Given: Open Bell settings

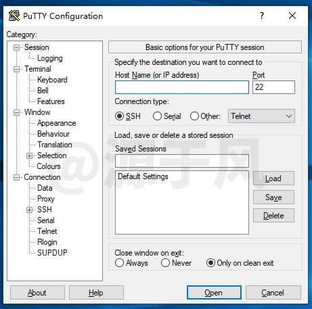Looking at the screenshot, I should pyautogui.click(x=43, y=91).
